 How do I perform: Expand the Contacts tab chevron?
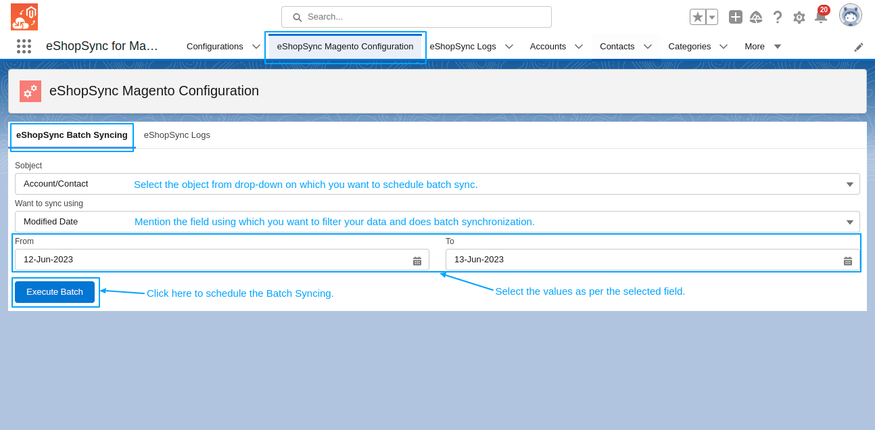tap(648, 46)
